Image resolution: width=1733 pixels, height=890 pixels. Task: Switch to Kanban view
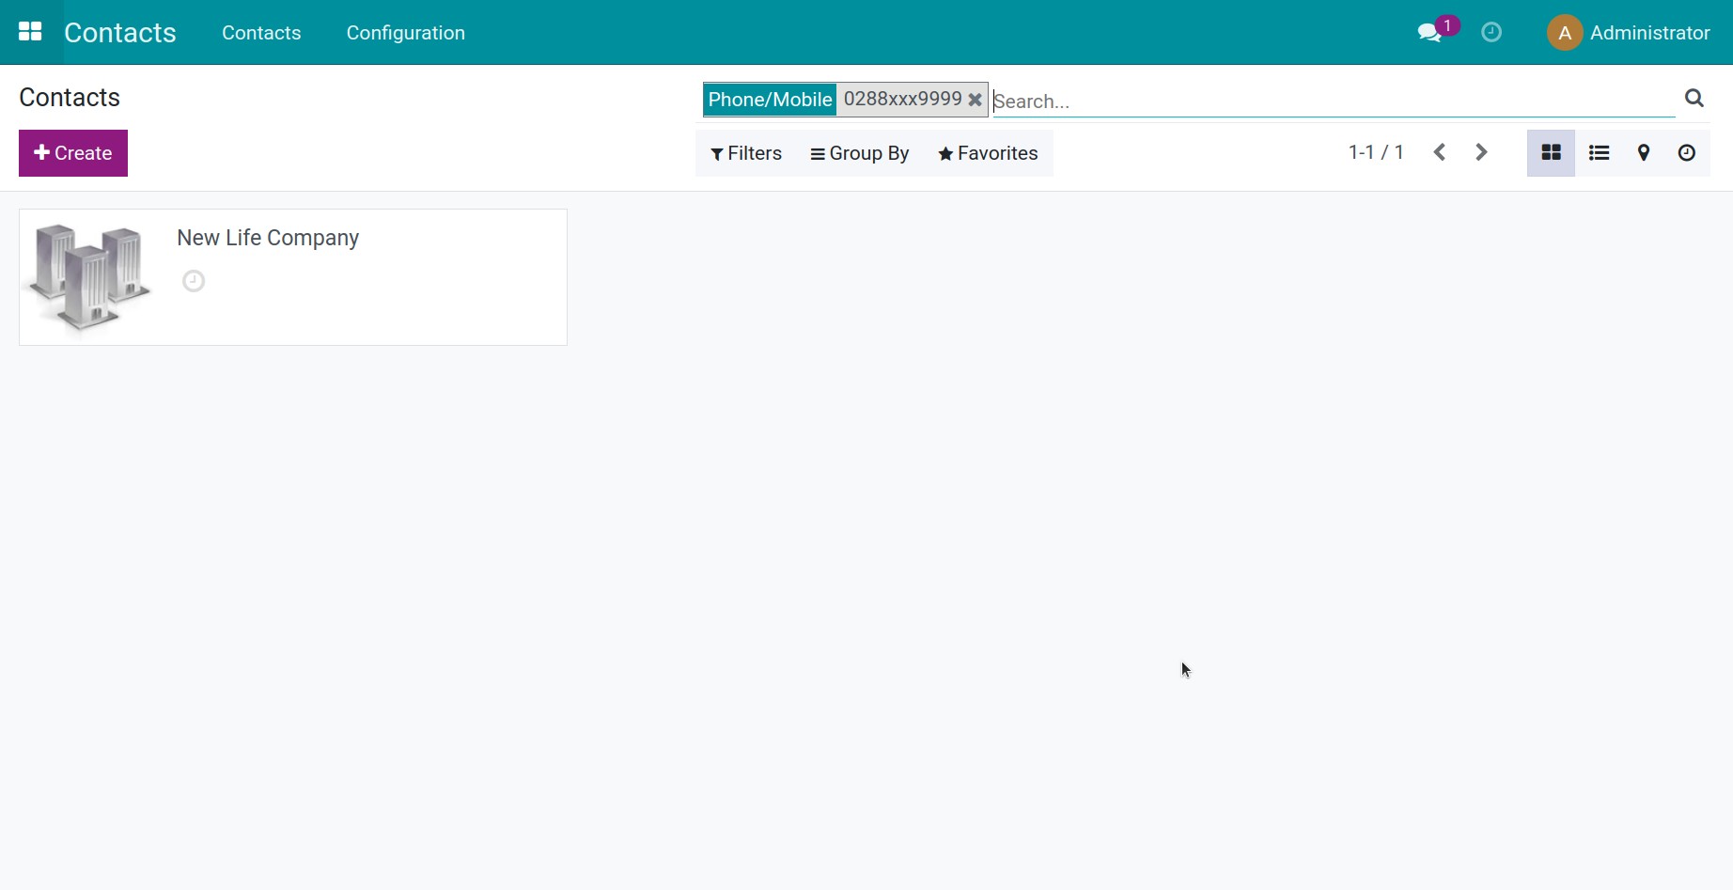coord(1551,153)
